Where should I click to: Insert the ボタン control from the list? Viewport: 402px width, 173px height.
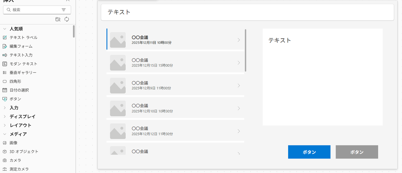click(x=15, y=99)
